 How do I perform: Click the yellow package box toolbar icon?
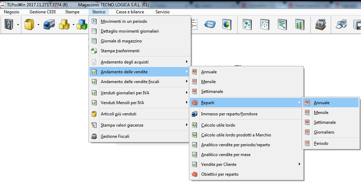click(29, 25)
